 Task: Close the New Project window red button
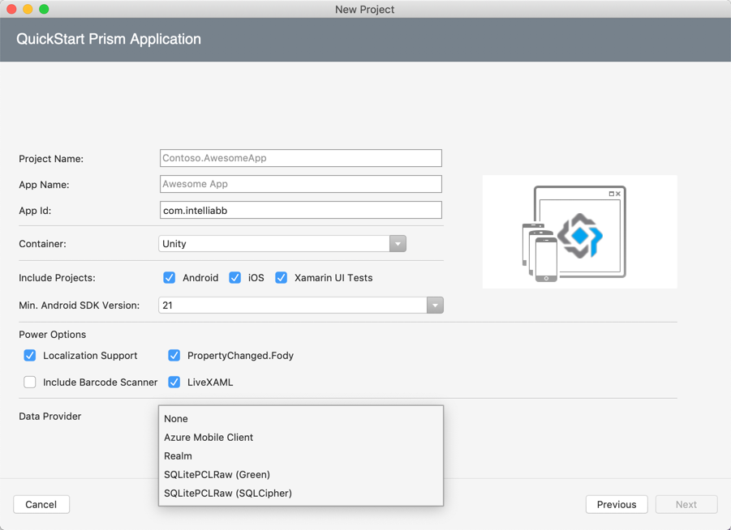[11, 9]
